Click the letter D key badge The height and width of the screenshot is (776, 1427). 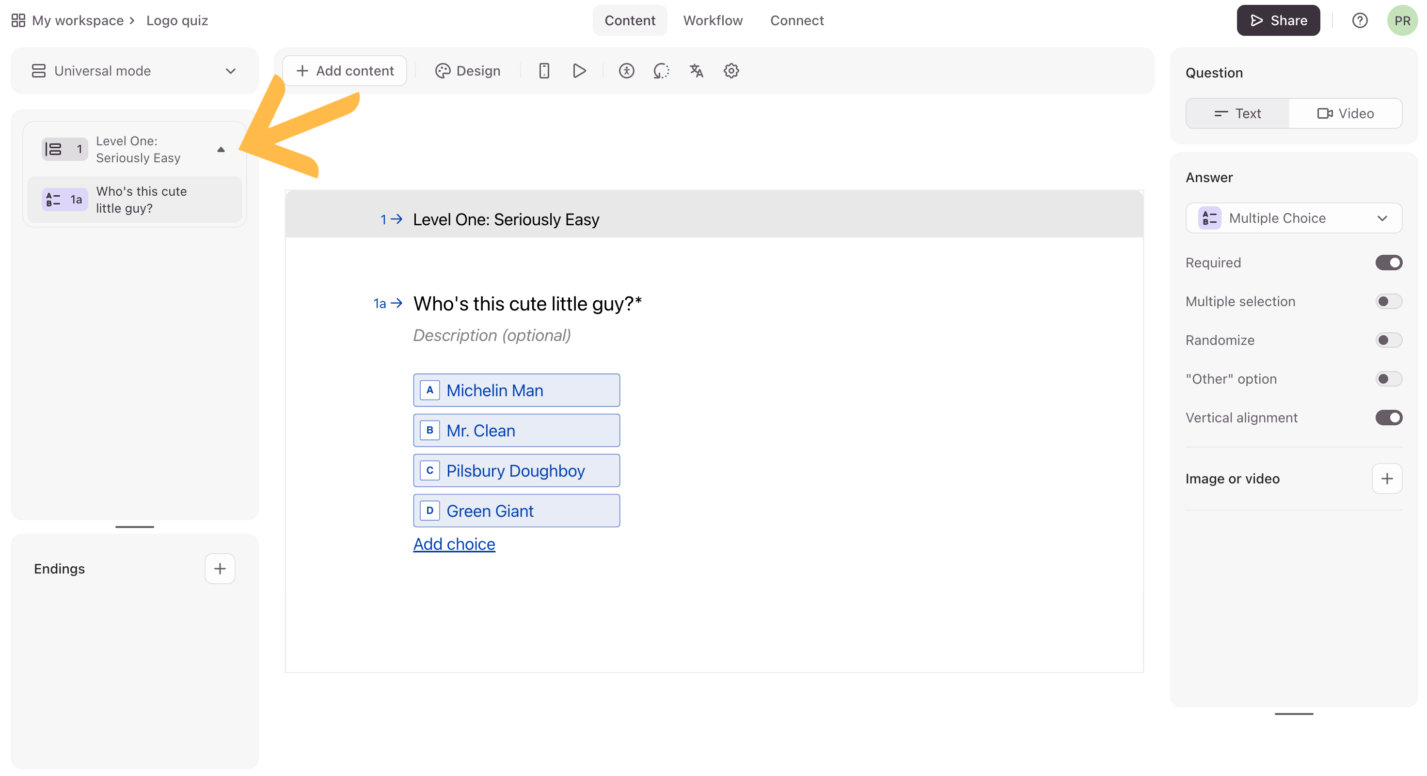point(429,511)
